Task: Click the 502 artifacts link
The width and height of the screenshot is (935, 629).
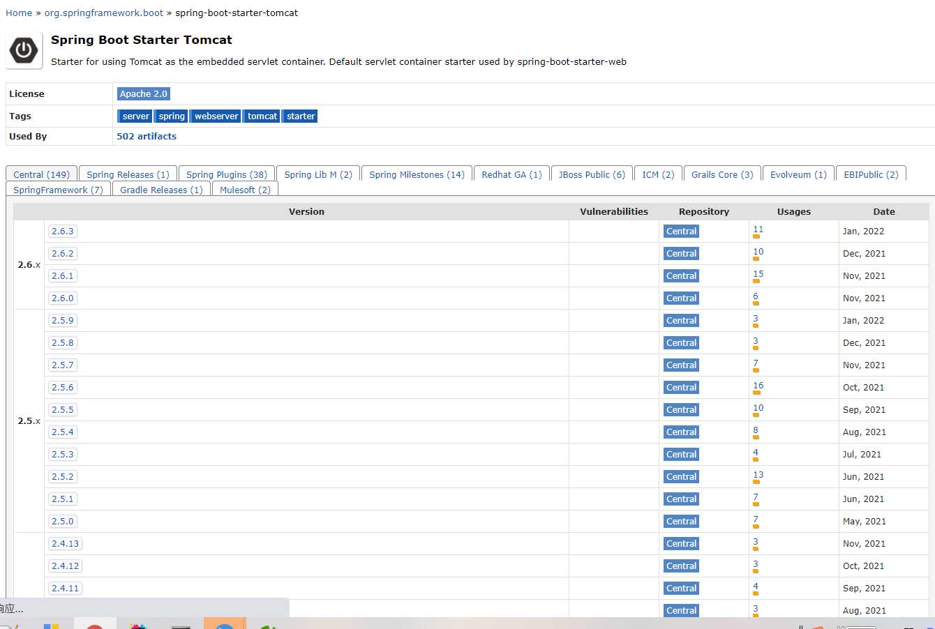Action: coord(147,136)
